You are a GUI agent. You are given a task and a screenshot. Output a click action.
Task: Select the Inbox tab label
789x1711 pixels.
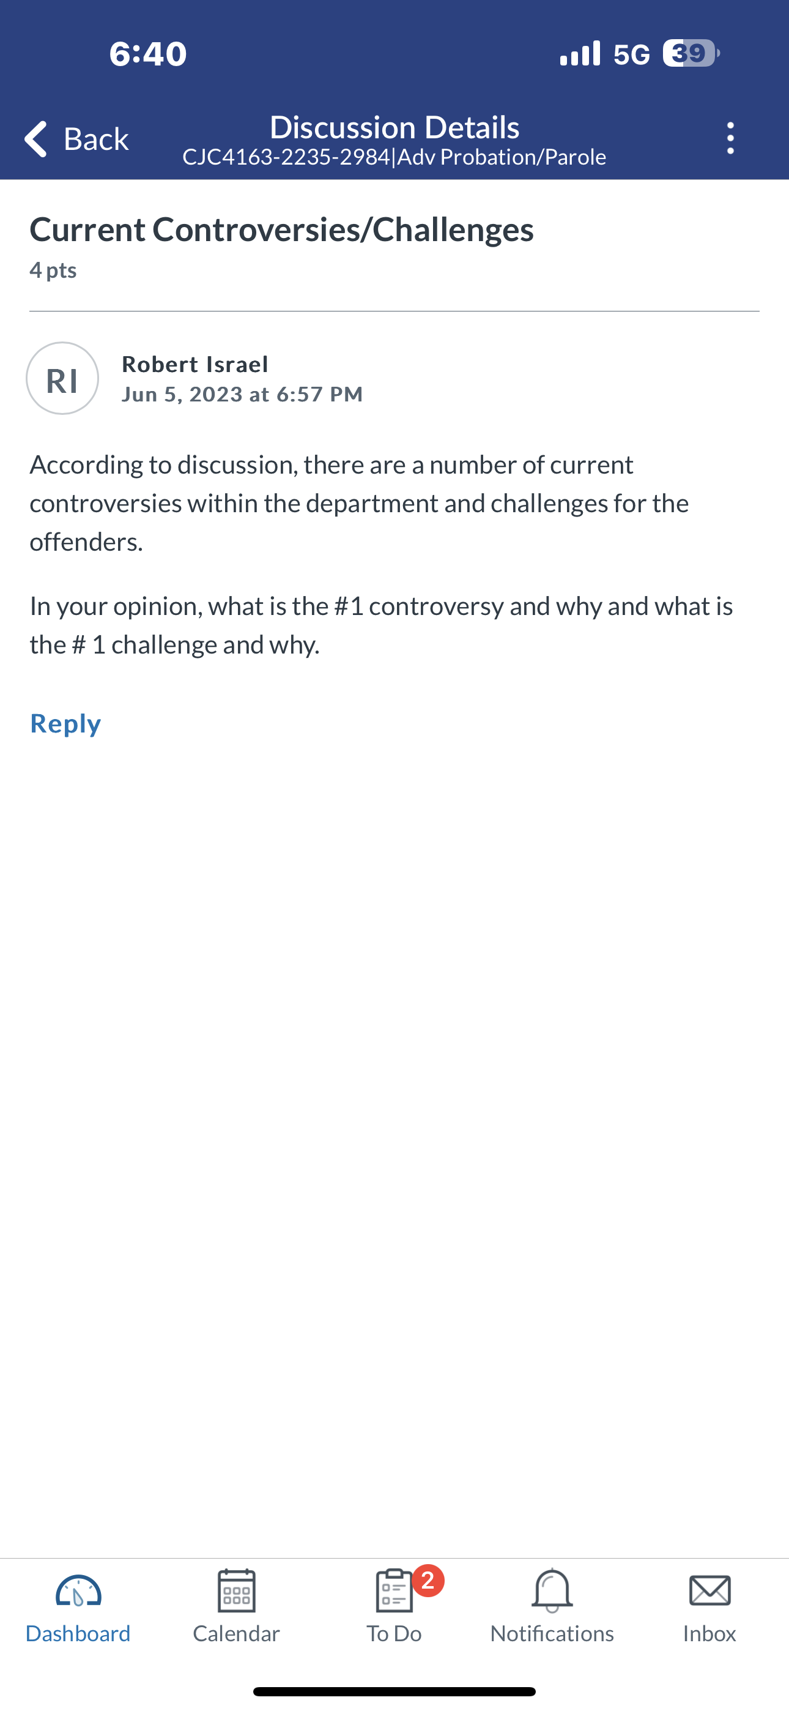point(710,1633)
